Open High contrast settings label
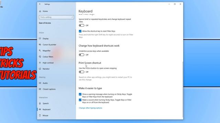 point(48,63)
